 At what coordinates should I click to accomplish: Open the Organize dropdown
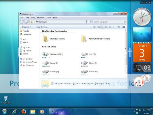27,27
